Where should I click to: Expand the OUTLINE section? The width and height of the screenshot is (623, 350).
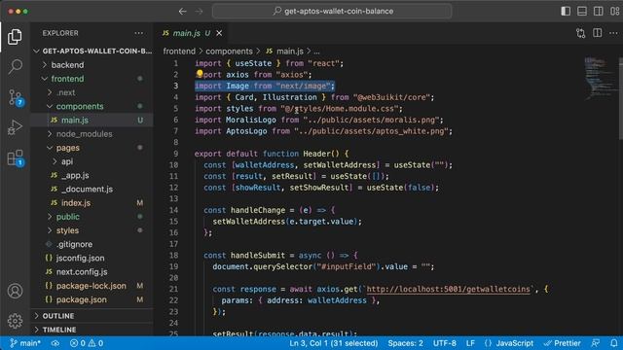[x=92, y=316]
